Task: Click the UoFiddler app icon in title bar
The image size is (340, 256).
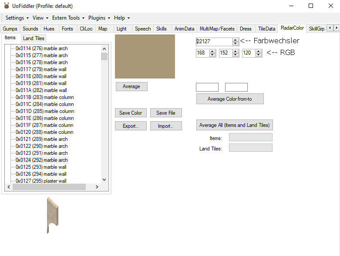Action: [7, 6]
